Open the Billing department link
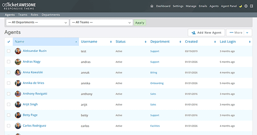This screenshot has width=257, height=135. pos(154,73)
